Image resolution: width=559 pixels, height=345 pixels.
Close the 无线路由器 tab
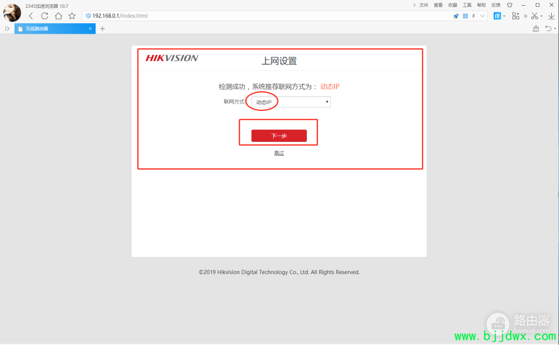click(x=90, y=28)
